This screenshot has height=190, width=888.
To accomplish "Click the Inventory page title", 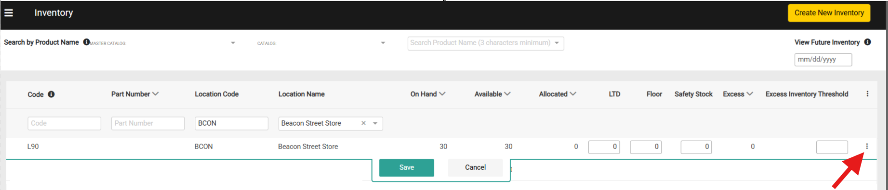I will [x=53, y=13].
